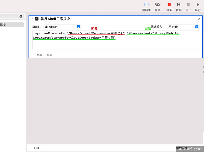Open the 至 stdin input dropdown
The image size is (204, 152).
(183, 27)
